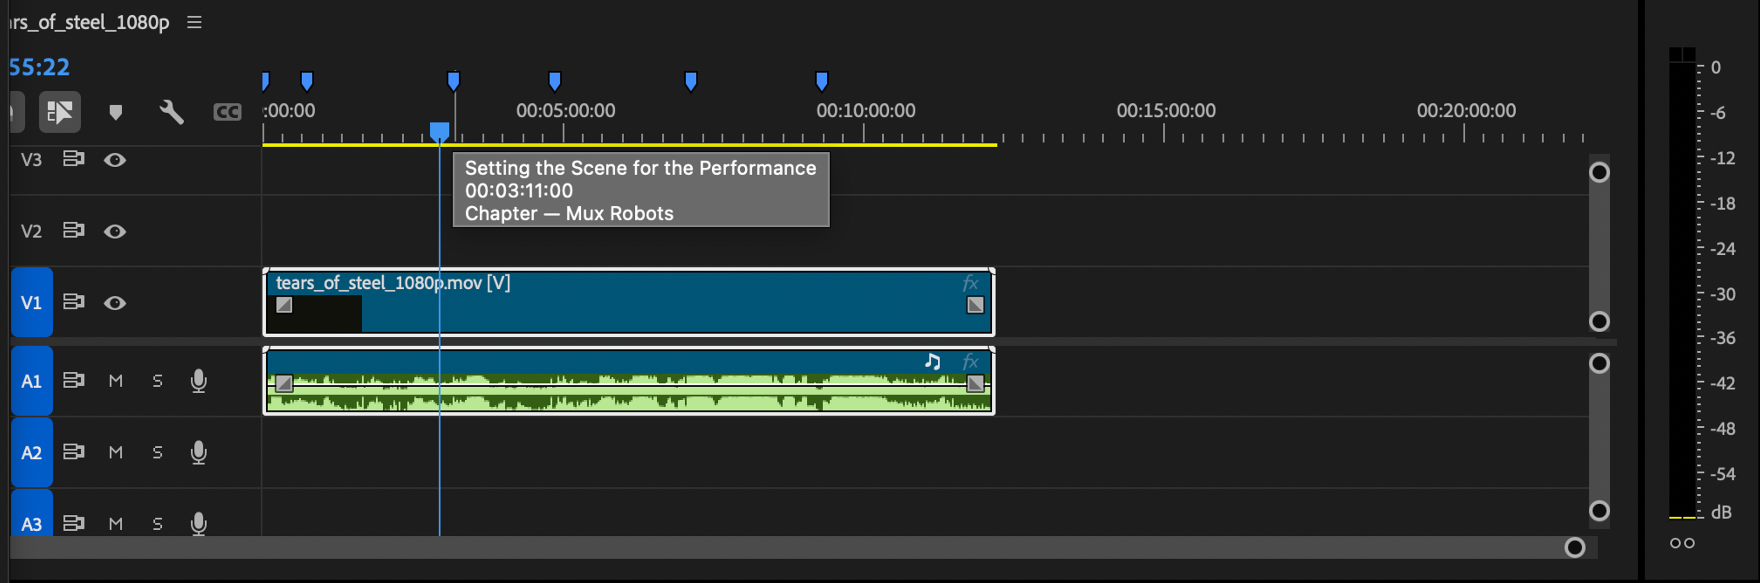Toggle A1 track targeting button
The height and width of the screenshot is (583, 1760).
pyautogui.click(x=32, y=381)
